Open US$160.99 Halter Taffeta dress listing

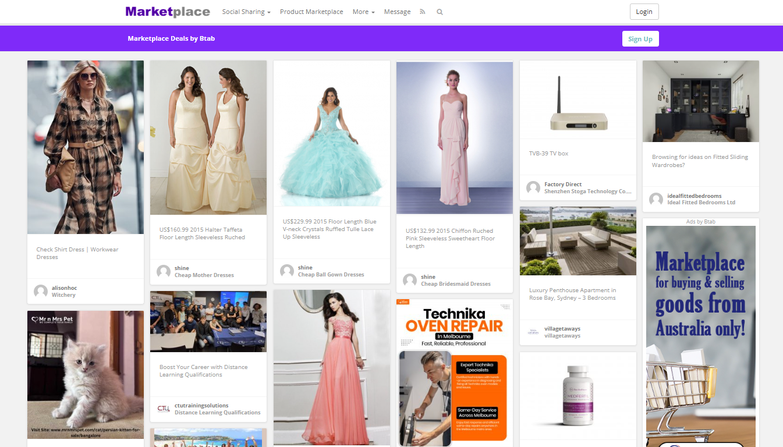tap(202, 233)
